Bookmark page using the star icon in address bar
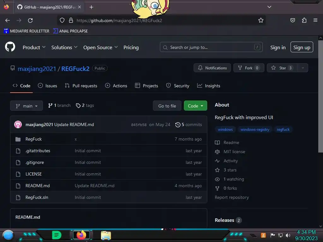Viewport: 323px width, 242px height. tap(261, 20)
